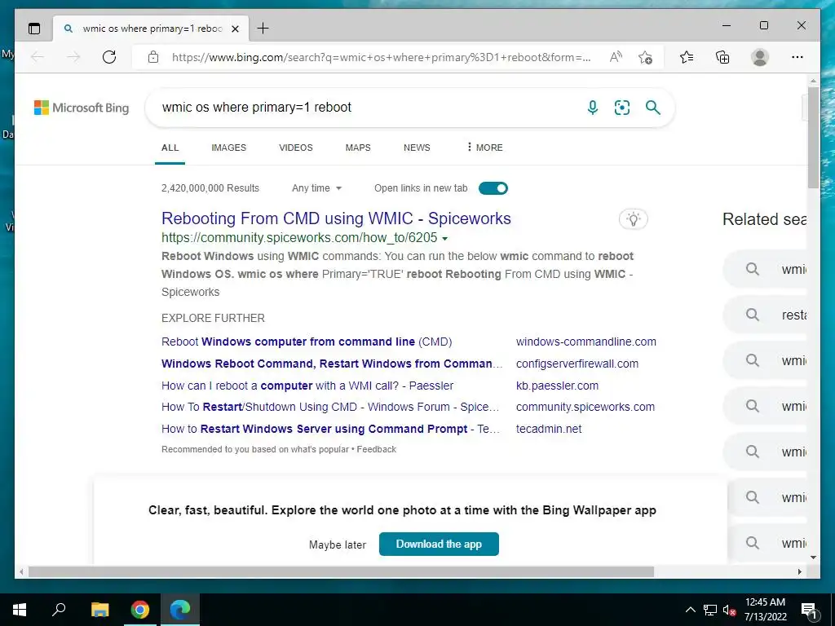The image size is (835, 626).
Task: Click the lightbulb insights icon
Action: click(x=633, y=218)
